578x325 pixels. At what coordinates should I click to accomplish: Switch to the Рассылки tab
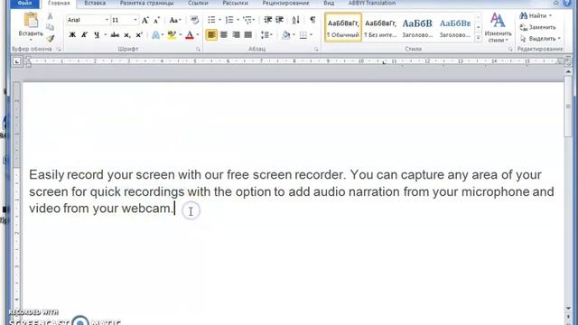click(235, 4)
